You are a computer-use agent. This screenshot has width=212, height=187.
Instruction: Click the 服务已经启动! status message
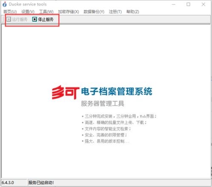tap(41, 182)
